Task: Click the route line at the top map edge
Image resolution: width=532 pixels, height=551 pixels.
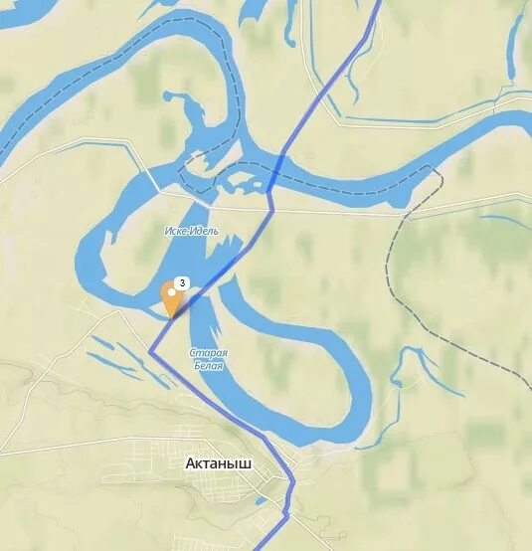Action: [379, 3]
